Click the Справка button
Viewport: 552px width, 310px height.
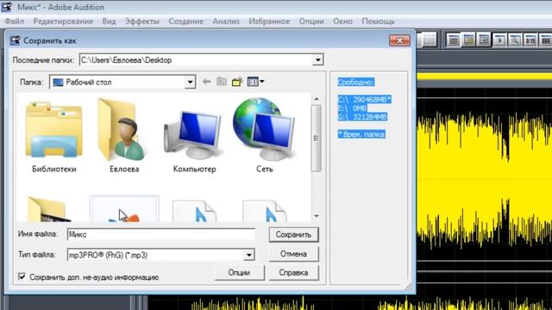(x=293, y=273)
